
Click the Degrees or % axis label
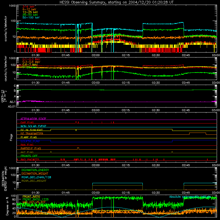click(x=7, y=206)
